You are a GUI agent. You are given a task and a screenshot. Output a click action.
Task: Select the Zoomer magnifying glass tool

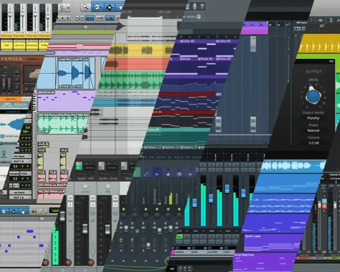point(86,7)
